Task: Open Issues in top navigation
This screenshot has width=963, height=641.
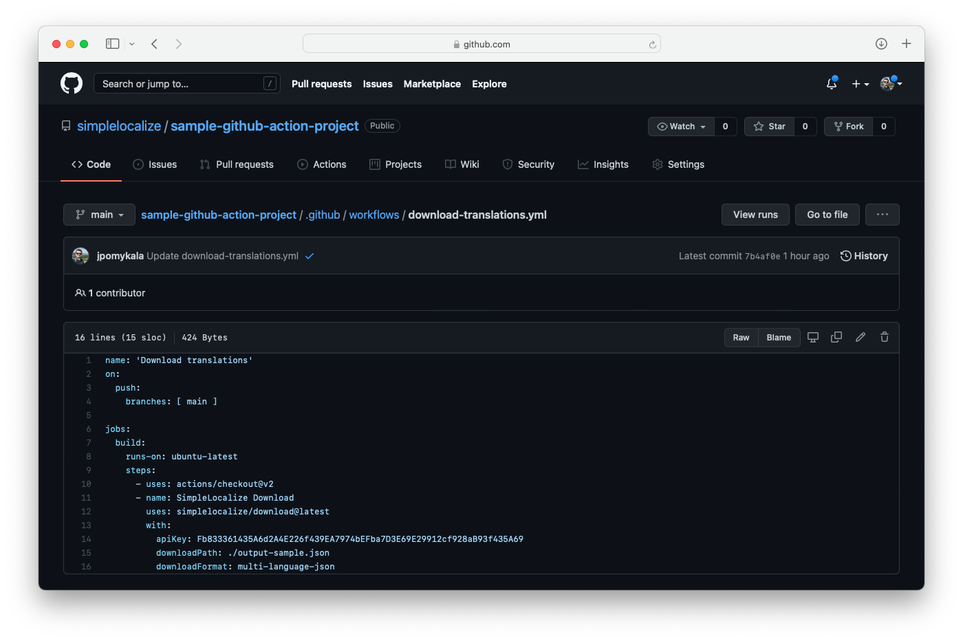Action: 378,84
